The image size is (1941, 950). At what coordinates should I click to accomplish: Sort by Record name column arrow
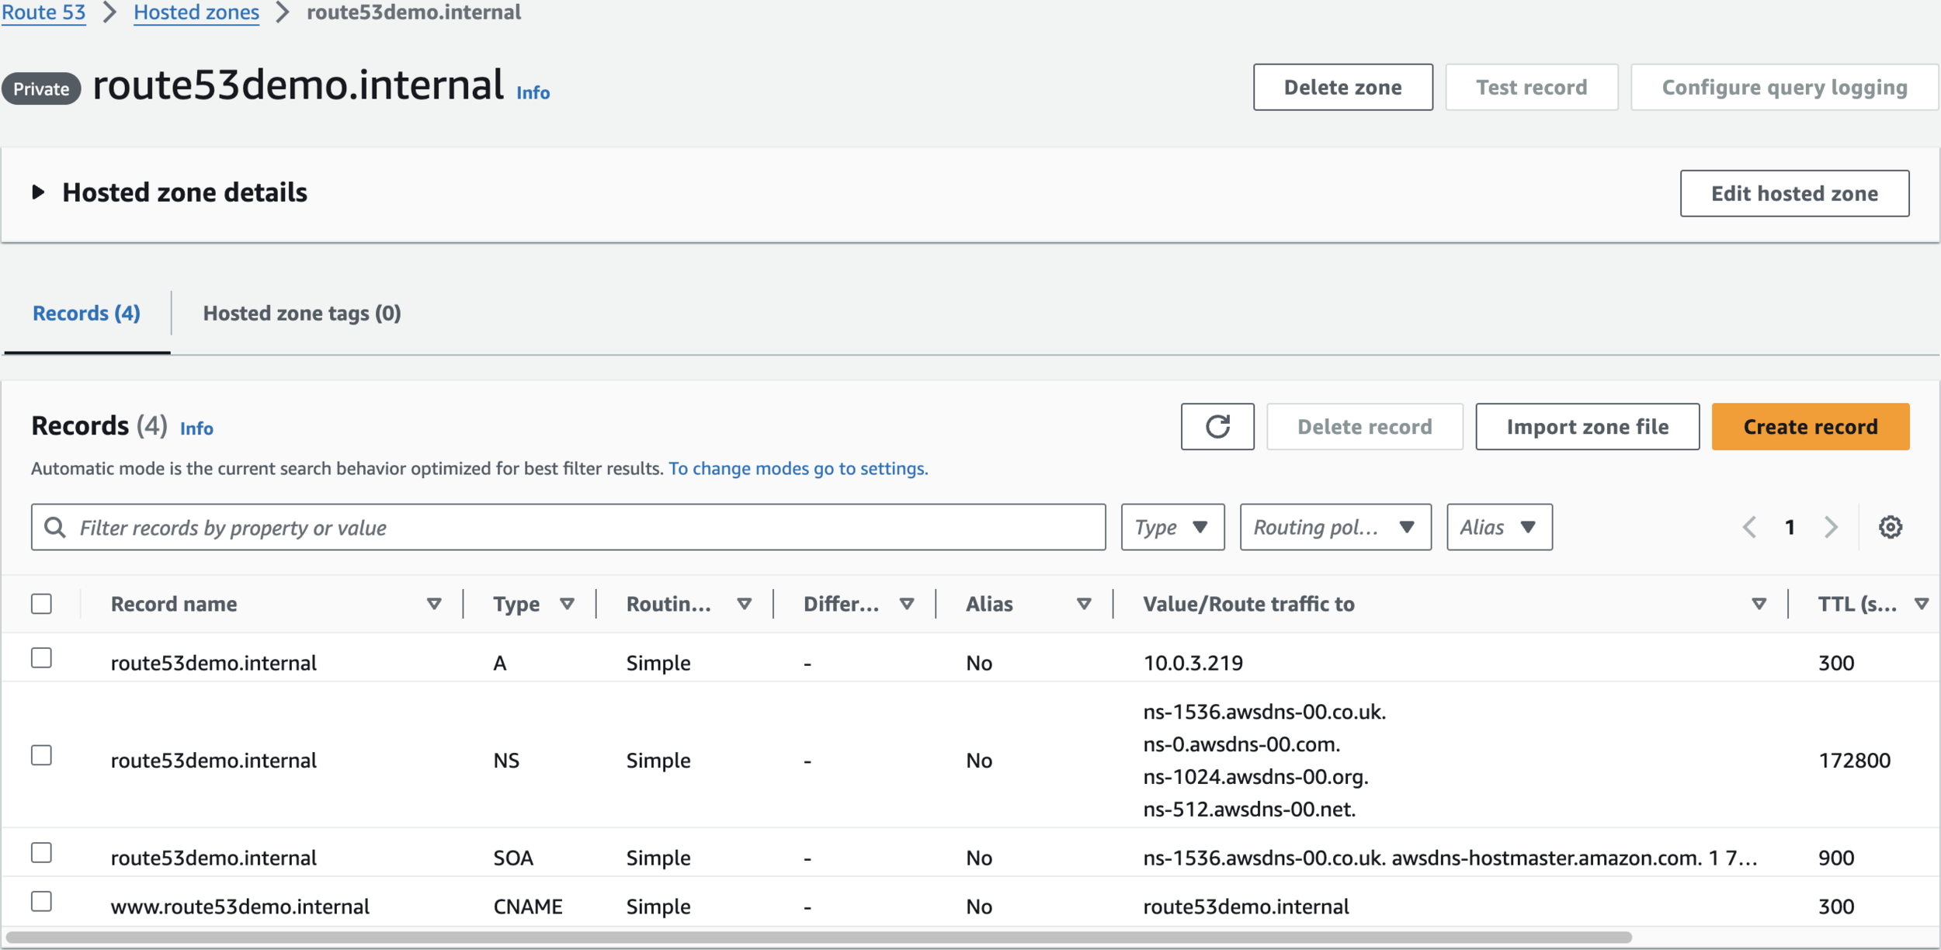coord(434,604)
